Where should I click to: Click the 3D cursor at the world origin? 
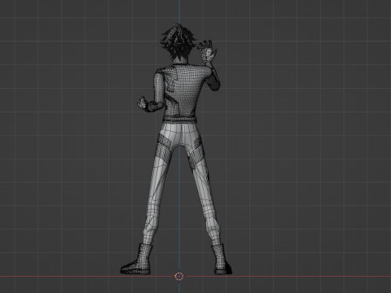(x=179, y=277)
